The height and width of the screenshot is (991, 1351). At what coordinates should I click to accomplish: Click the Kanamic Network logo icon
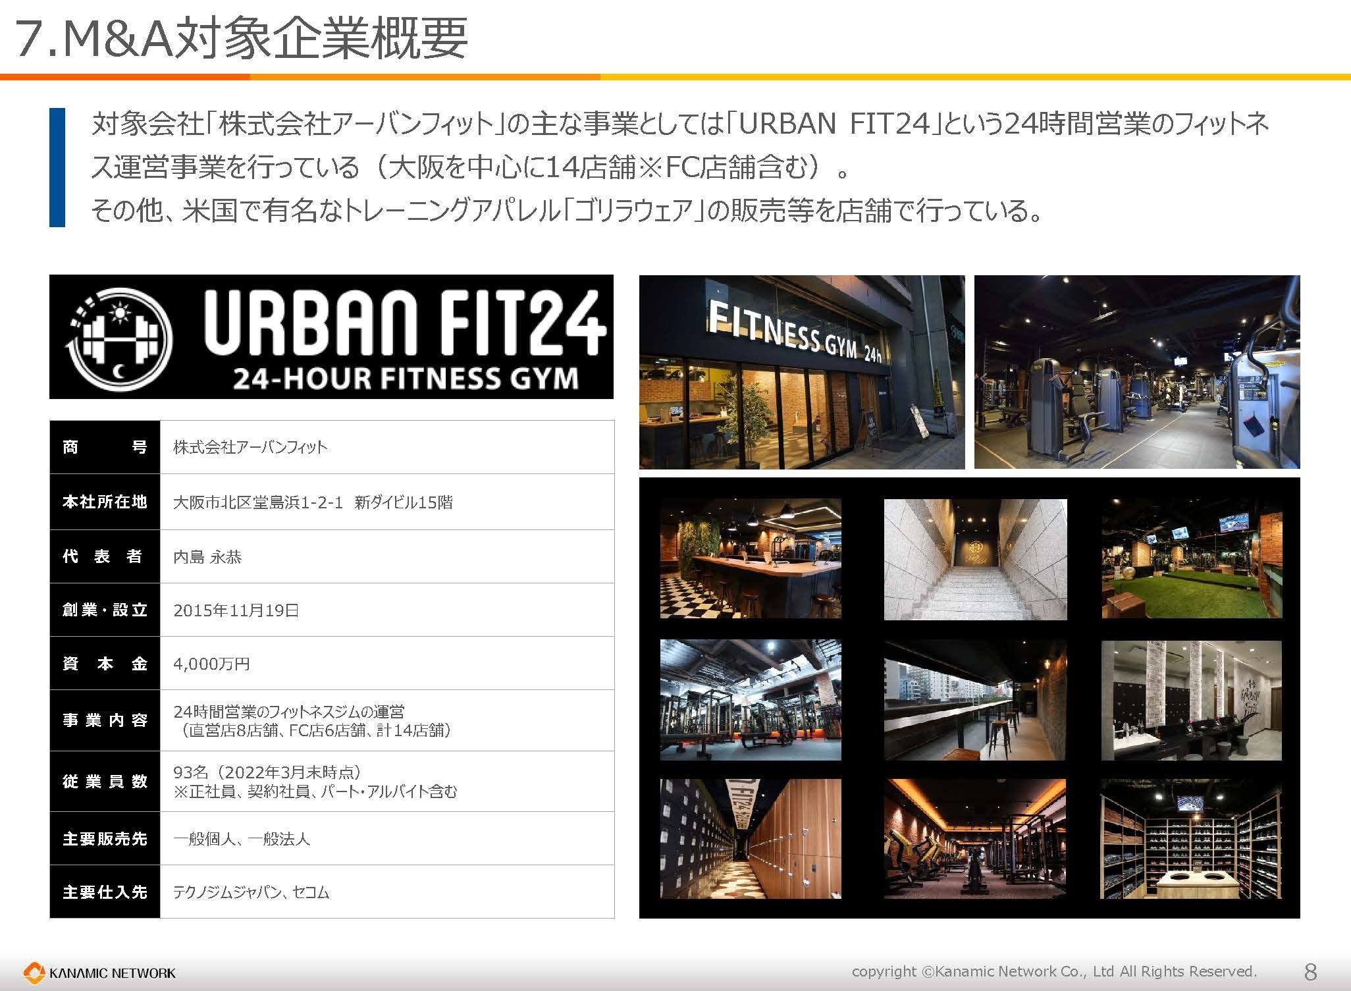34,972
